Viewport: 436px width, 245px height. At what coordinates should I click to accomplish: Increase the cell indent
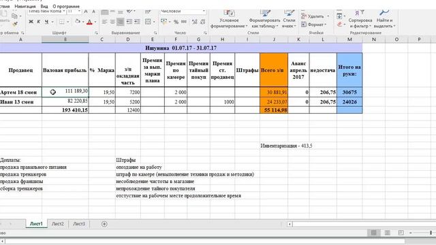coord(137,22)
